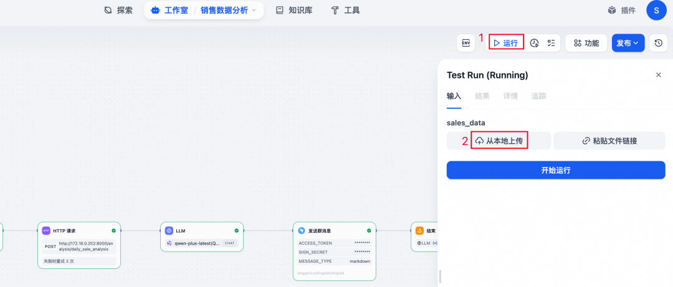673x287 pixels.
Task: Expand the 销售数据分析 app dropdown
Action: [228, 11]
